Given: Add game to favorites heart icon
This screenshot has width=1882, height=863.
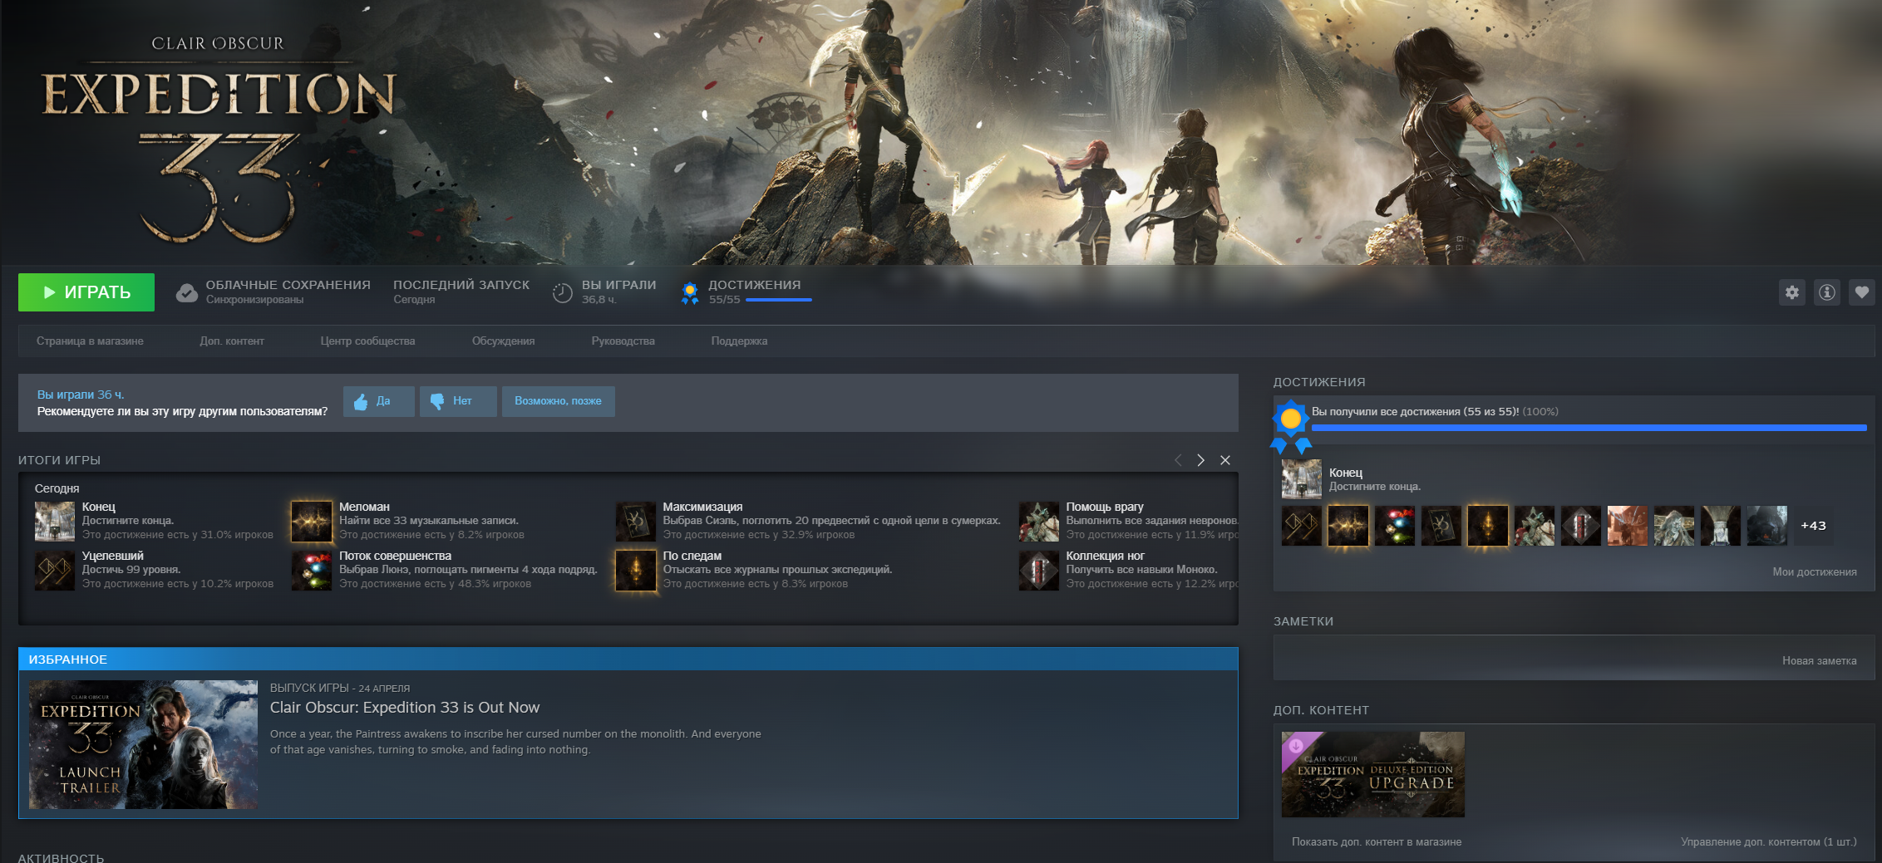Looking at the screenshot, I should (1862, 292).
